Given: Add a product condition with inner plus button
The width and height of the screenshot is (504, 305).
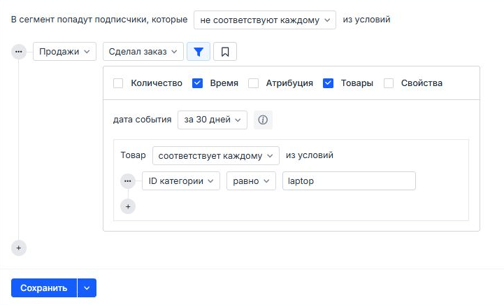Looking at the screenshot, I should click(x=128, y=206).
